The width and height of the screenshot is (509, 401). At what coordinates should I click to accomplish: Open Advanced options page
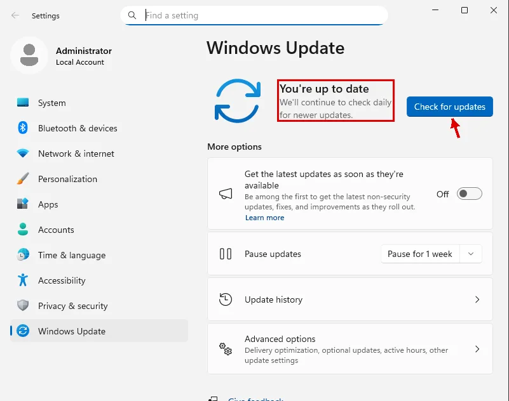350,349
